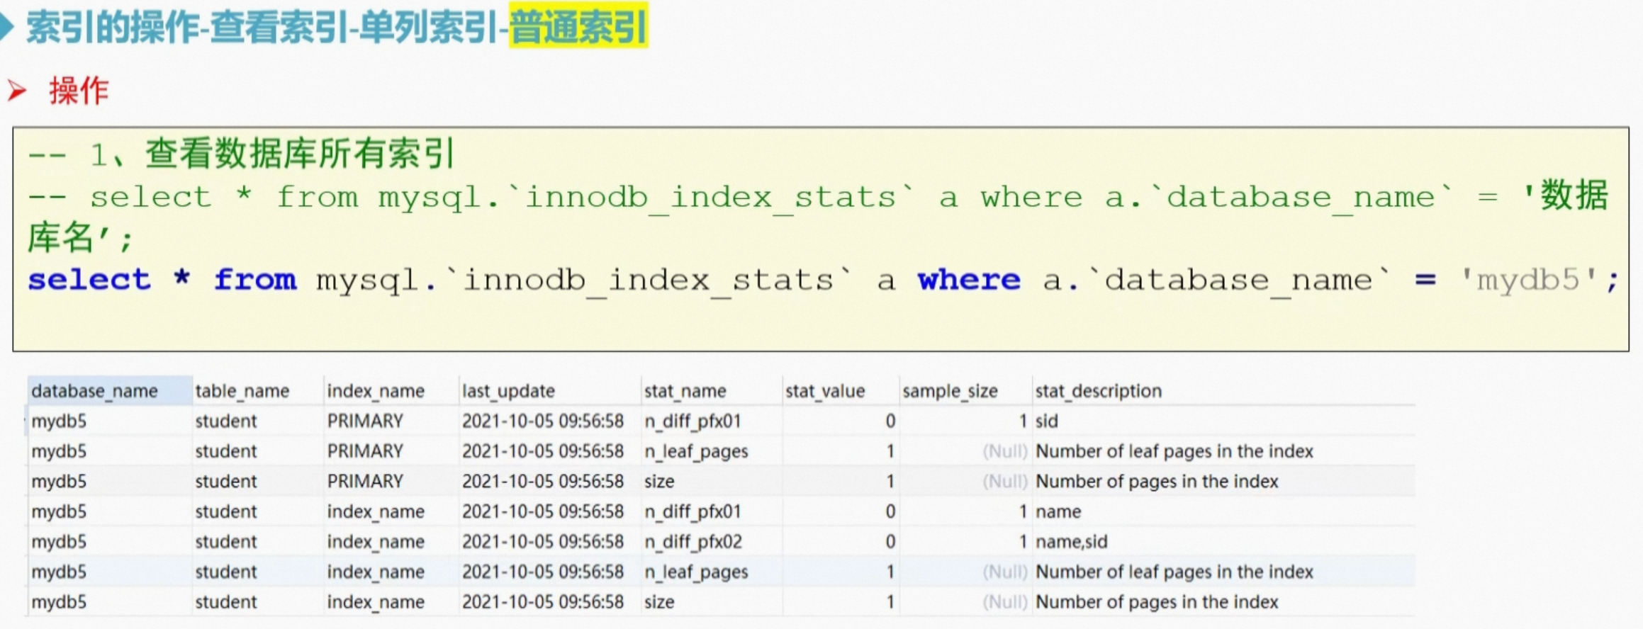The image size is (1643, 629).
Task: Click the last_update column header
Action: (x=549, y=391)
